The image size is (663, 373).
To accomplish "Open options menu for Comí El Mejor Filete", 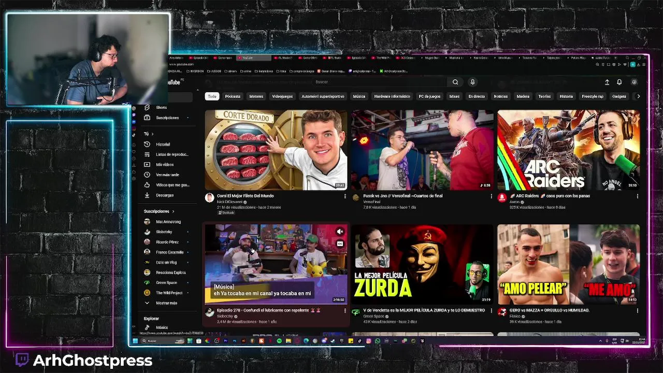I will [x=345, y=196].
